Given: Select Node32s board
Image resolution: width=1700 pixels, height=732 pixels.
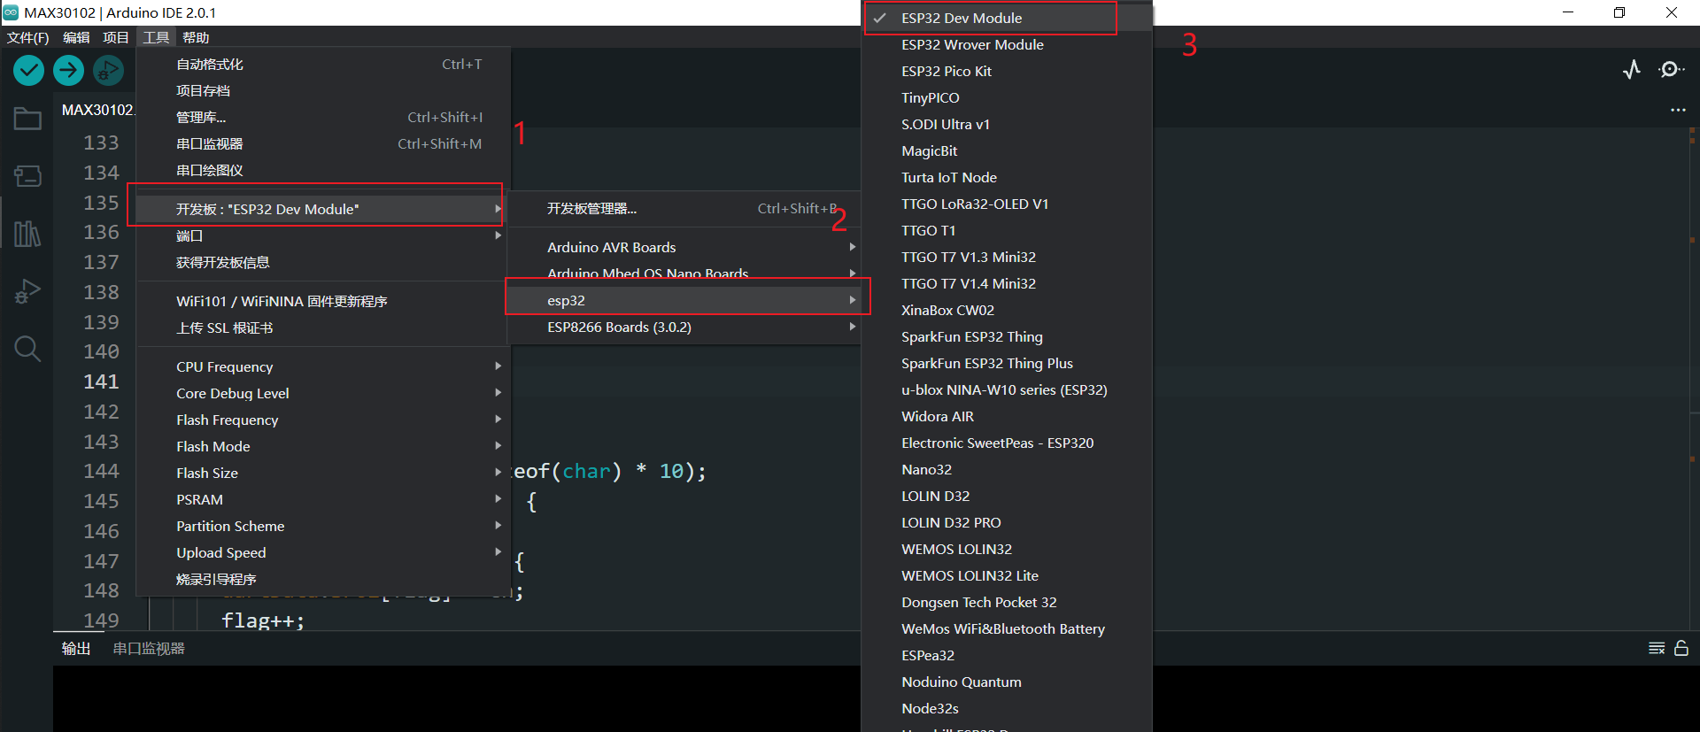Looking at the screenshot, I should pyautogui.click(x=1007, y=708).
